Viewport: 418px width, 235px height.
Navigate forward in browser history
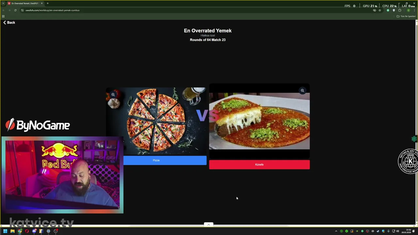(x=9, y=10)
